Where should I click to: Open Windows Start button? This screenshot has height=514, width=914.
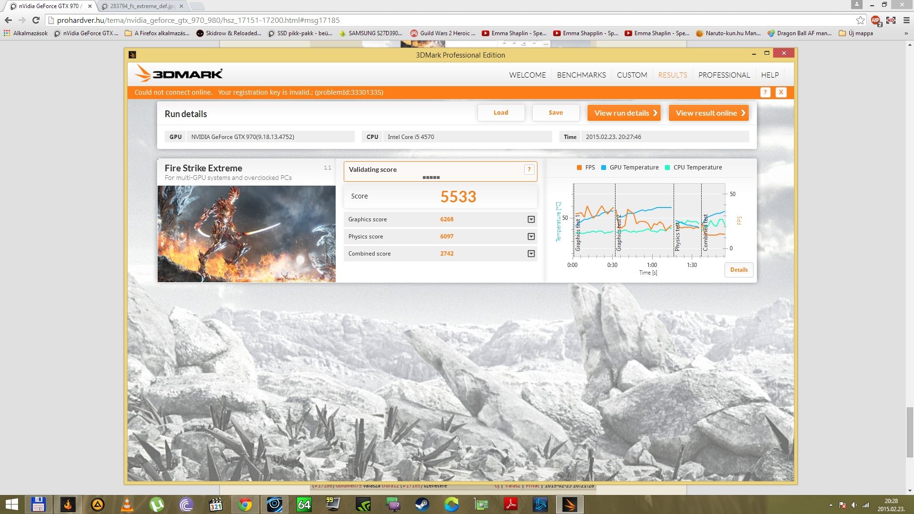[x=11, y=504]
